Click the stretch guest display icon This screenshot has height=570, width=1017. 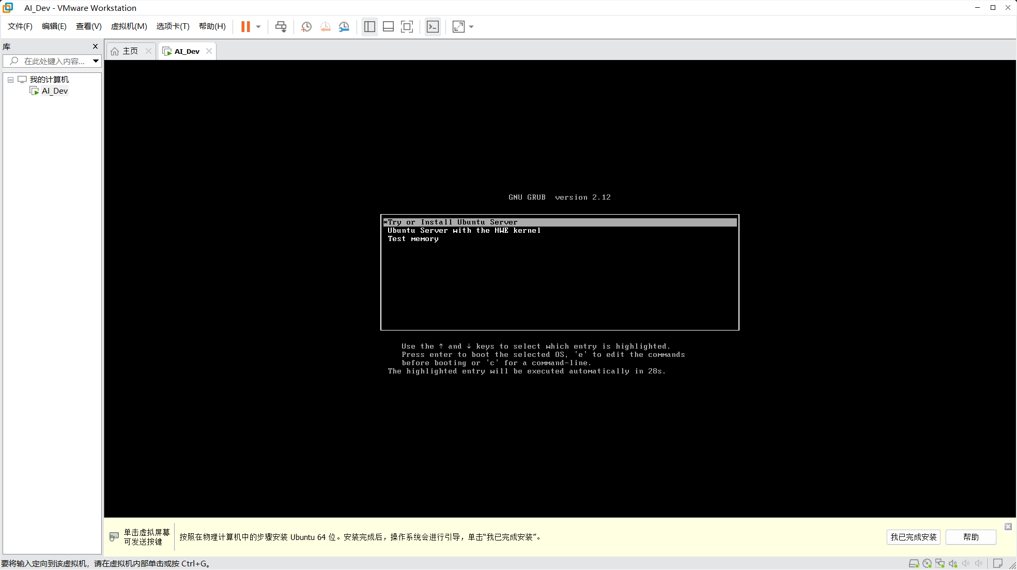pyautogui.click(x=458, y=26)
